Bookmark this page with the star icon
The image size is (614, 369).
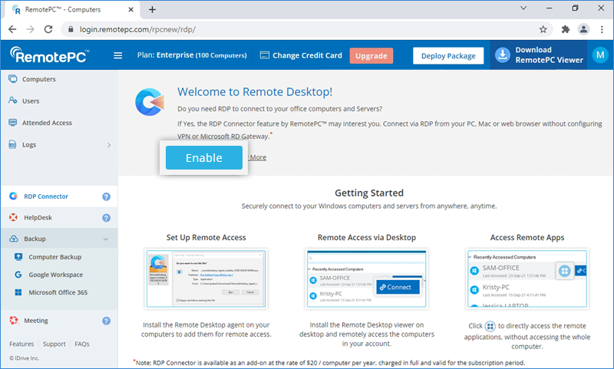pyautogui.click(x=543, y=29)
